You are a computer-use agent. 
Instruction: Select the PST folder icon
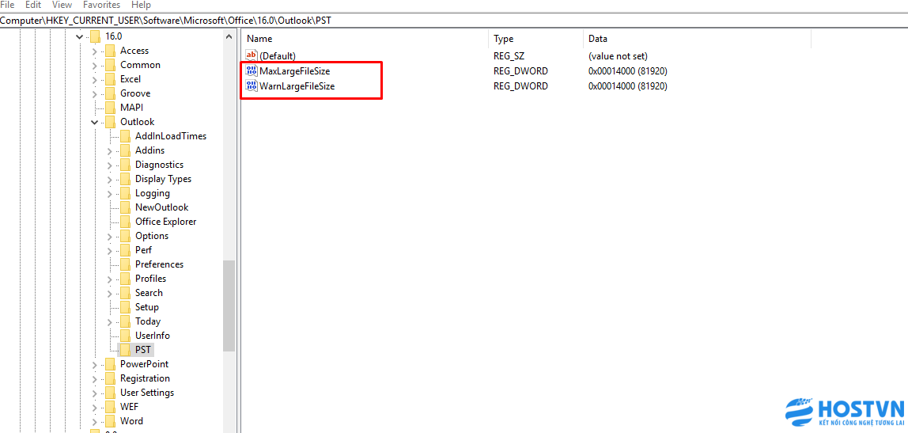(x=125, y=350)
